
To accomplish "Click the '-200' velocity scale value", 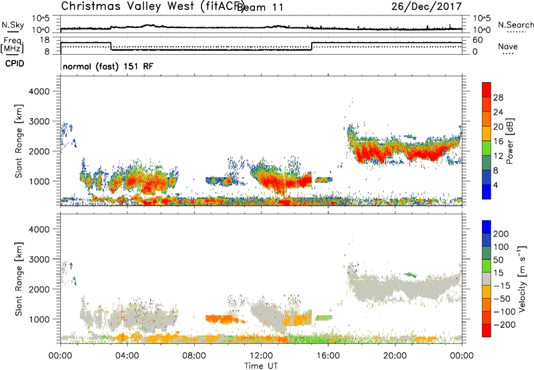I will pyautogui.click(x=504, y=325).
